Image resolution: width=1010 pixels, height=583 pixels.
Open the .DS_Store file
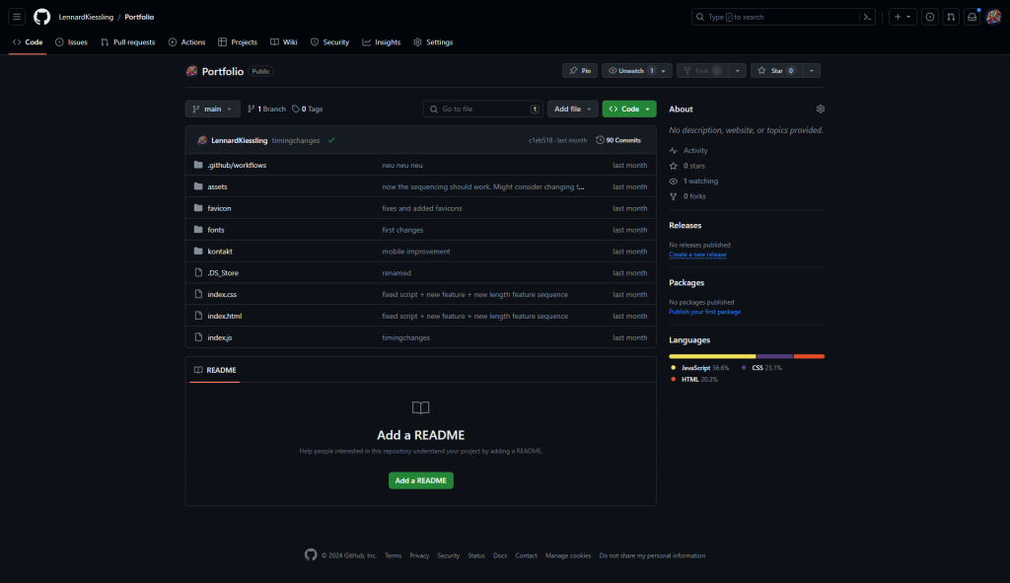coord(223,273)
